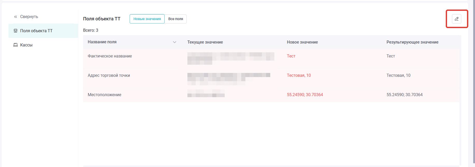
Task: Click the store icon beside Поля объекта ТТ
Action: (16, 31)
